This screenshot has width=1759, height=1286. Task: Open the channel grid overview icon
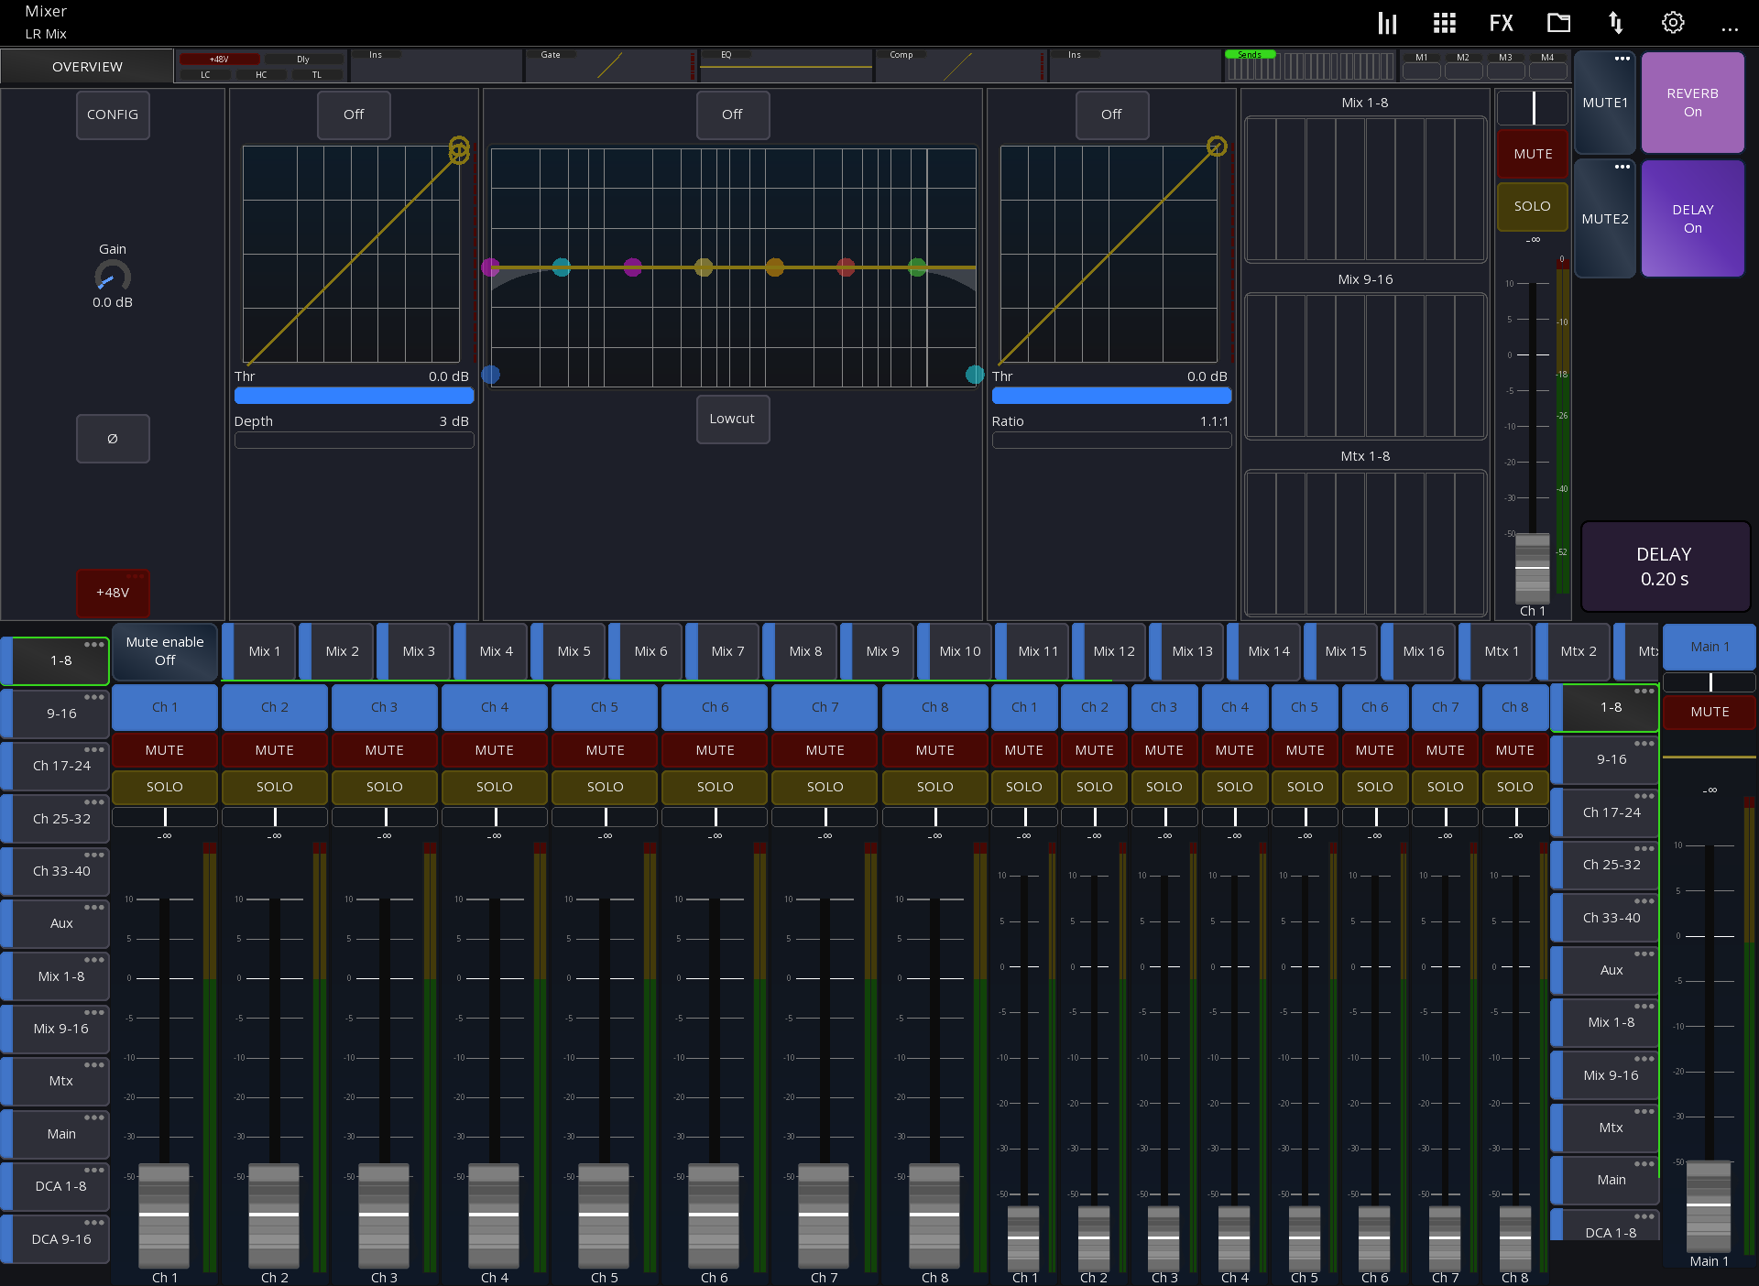pos(1445,22)
